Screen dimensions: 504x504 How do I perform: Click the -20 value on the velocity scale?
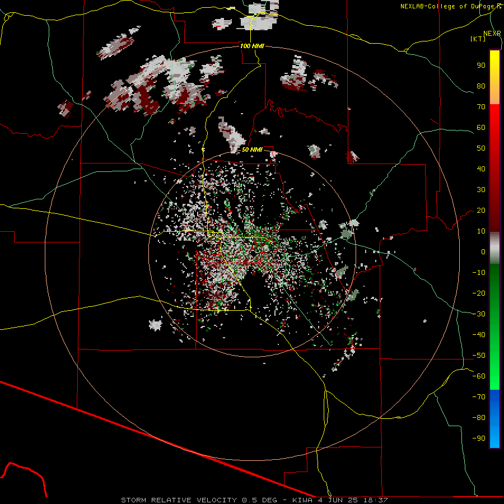(x=479, y=293)
